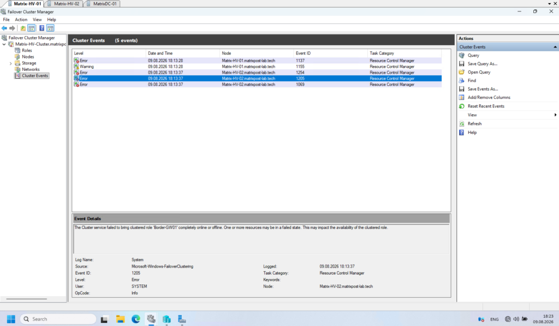Open the View submenu in Actions pane
The width and height of the screenshot is (559, 326).
[508, 115]
